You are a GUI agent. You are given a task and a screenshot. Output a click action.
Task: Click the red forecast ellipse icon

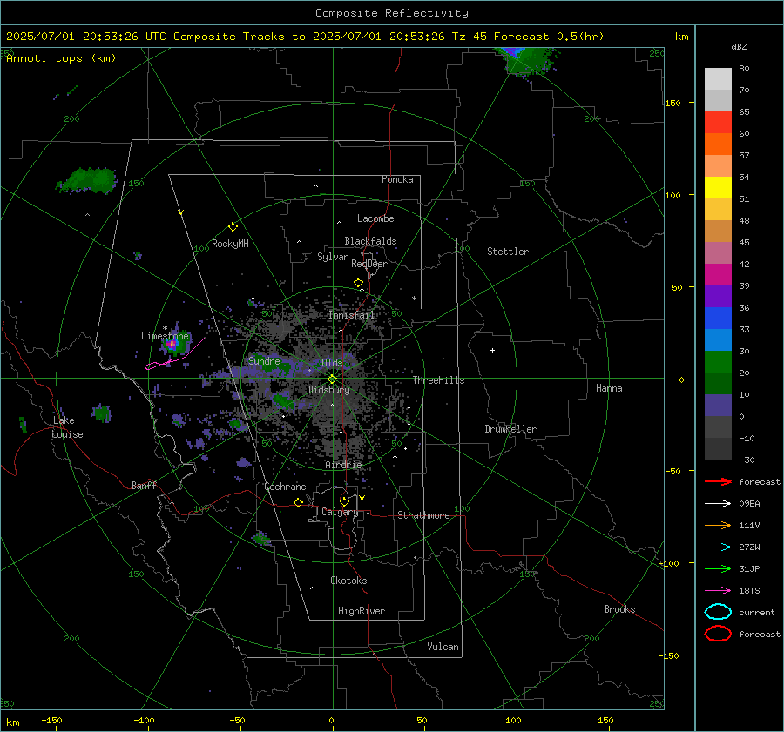(718, 634)
